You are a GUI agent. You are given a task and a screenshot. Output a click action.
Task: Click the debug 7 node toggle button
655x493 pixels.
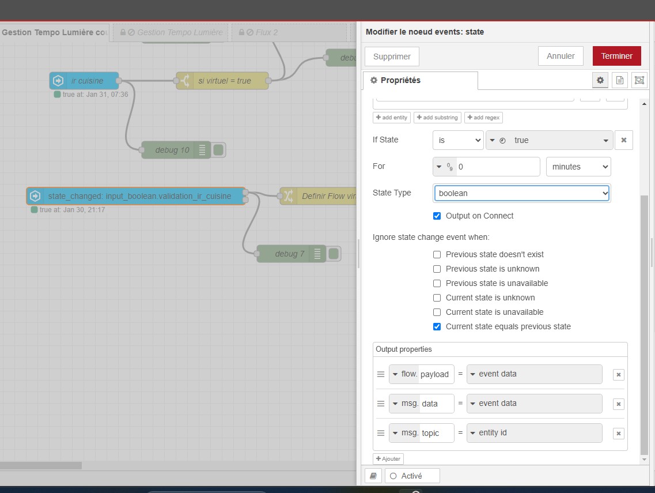[x=334, y=254]
